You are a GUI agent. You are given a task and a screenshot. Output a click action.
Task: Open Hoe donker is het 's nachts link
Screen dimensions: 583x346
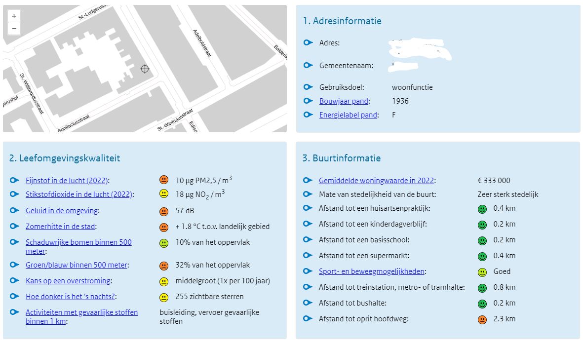(70, 297)
